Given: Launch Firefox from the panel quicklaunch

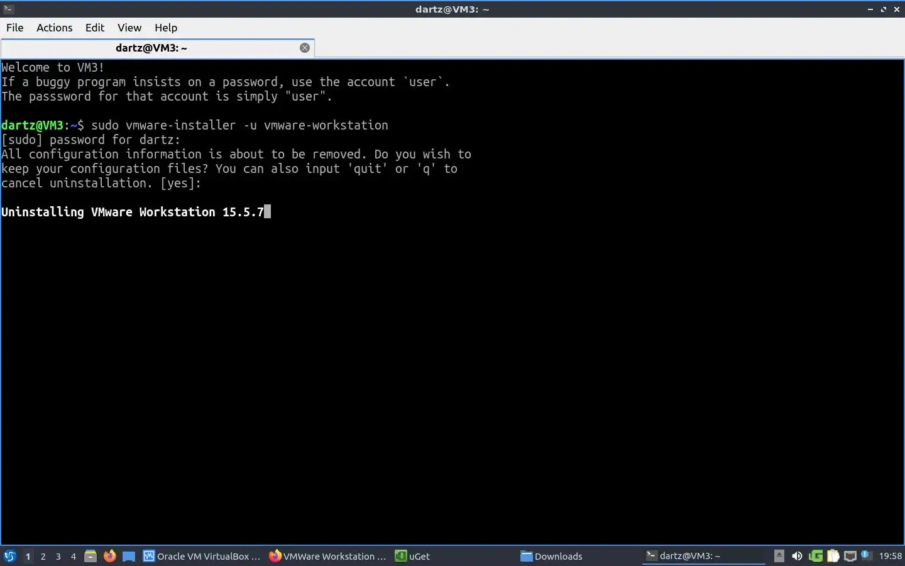Looking at the screenshot, I should click(109, 556).
